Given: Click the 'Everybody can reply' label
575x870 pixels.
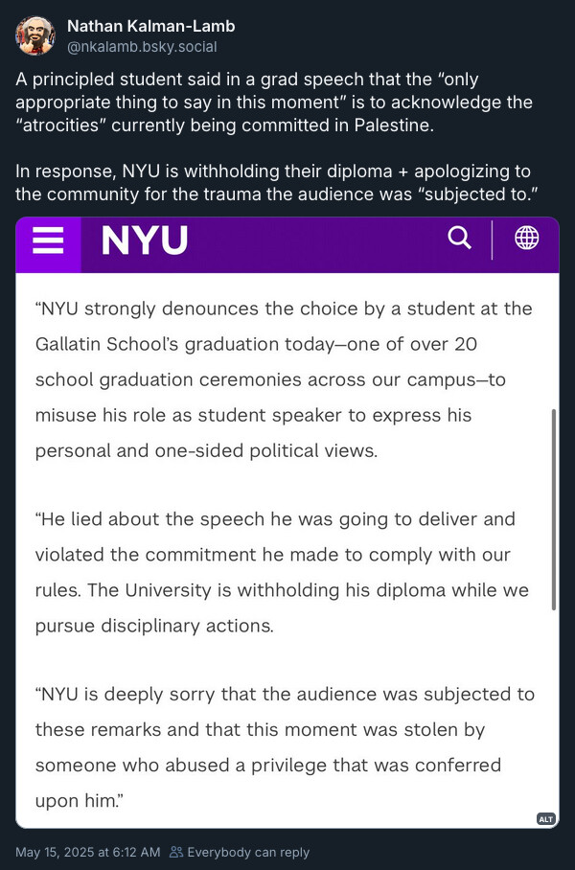Looking at the screenshot, I should click(248, 852).
